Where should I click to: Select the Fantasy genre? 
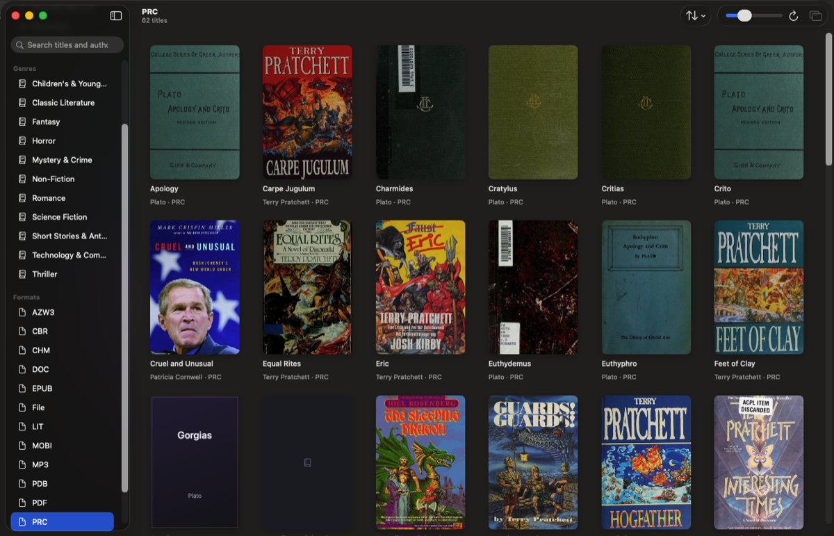(x=63, y=122)
